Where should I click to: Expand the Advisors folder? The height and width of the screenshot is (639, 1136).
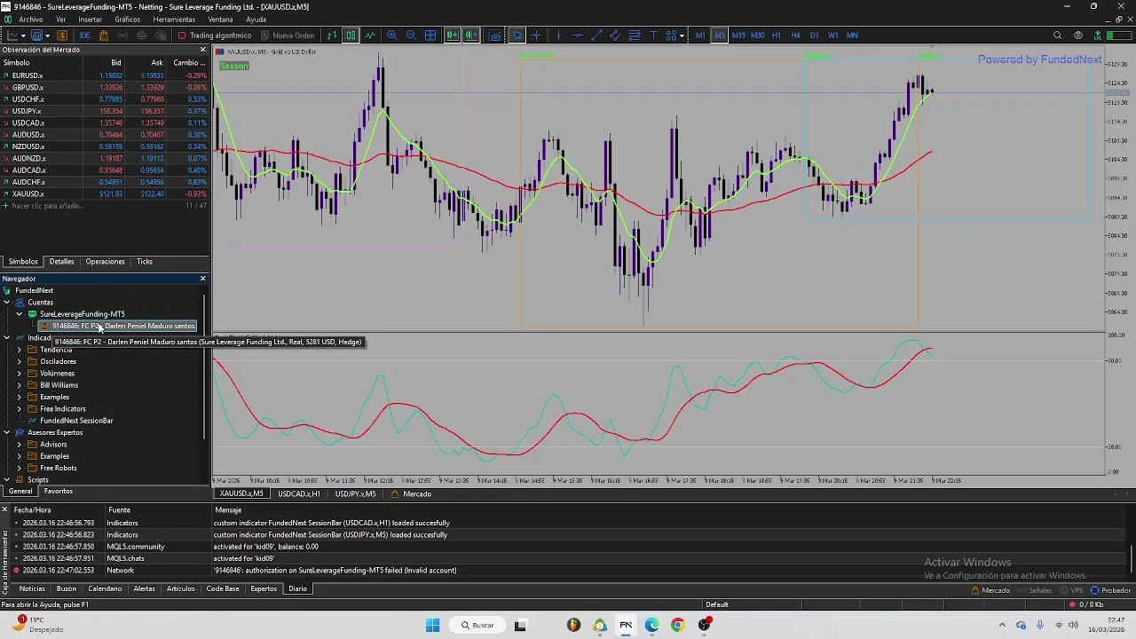tap(20, 445)
